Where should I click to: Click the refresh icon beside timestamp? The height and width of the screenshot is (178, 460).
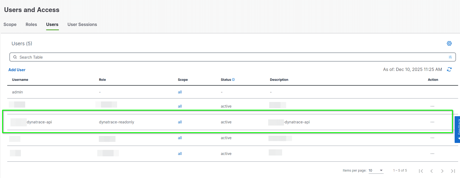coord(449,70)
